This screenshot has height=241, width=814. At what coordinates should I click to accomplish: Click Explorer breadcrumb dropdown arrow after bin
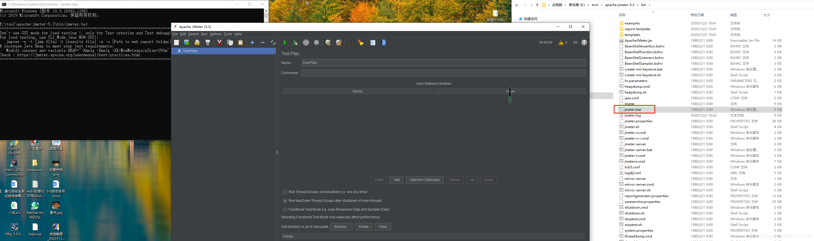(x=649, y=5)
